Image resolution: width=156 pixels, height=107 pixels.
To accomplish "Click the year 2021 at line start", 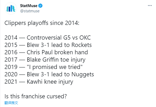I will coord(11,82).
